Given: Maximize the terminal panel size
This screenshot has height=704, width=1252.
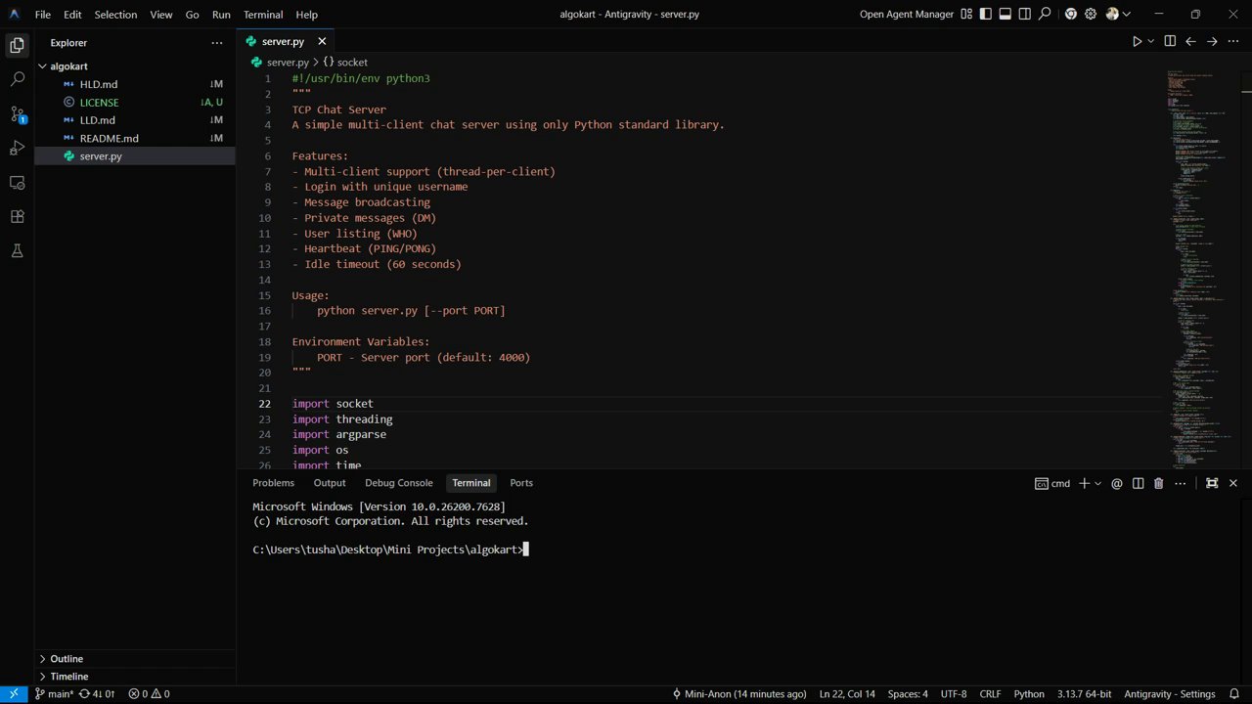Looking at the screenshot, I should [1212, 483].
